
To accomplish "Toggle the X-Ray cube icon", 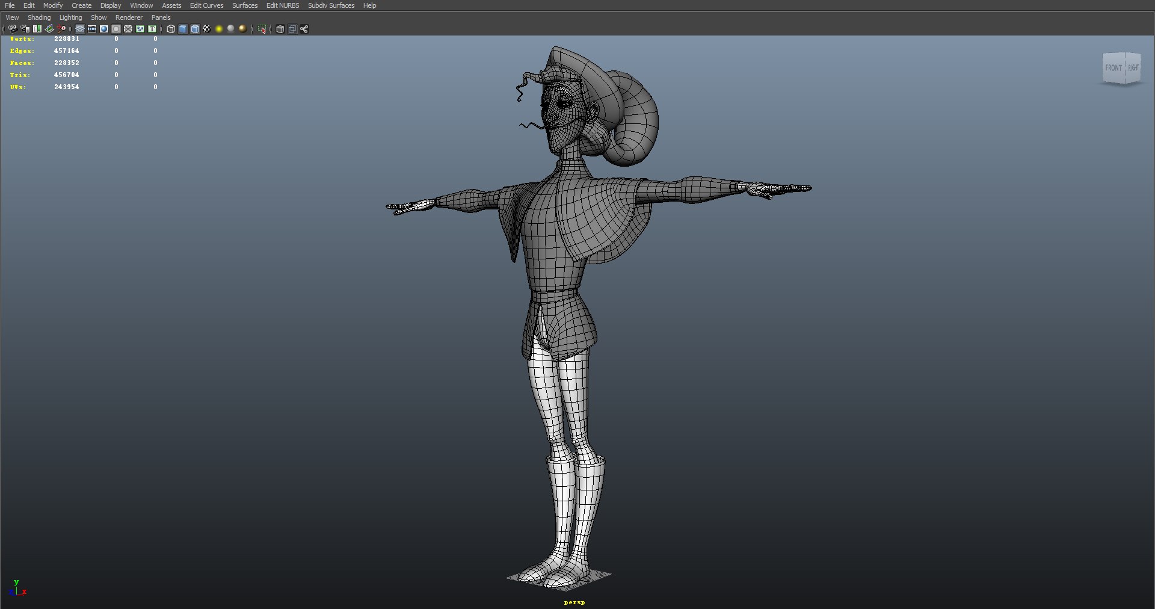I will 280,29.
